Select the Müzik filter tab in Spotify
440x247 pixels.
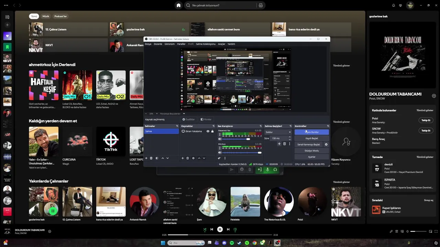coord(46,16)
